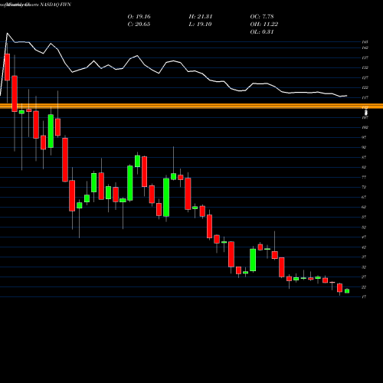Click the 62 price axis label

pos(364,207)
